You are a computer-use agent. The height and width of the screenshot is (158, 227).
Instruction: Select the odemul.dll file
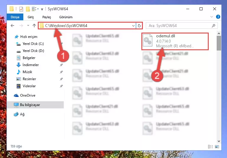175,41
